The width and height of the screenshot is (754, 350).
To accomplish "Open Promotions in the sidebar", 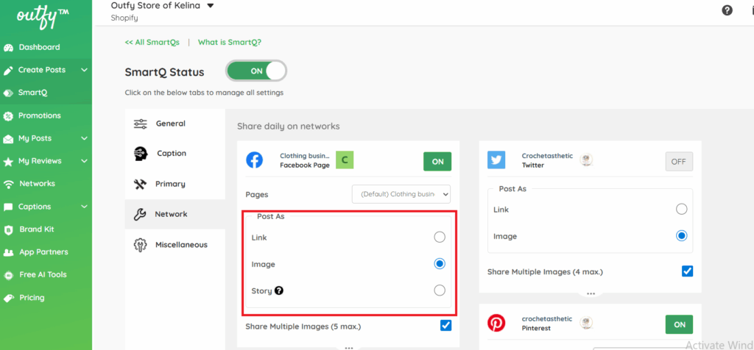I will tap(39, 115).
